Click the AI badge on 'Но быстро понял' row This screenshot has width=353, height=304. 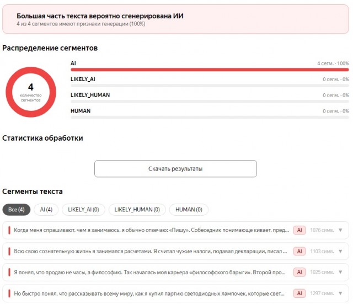[x=299, y=294]
